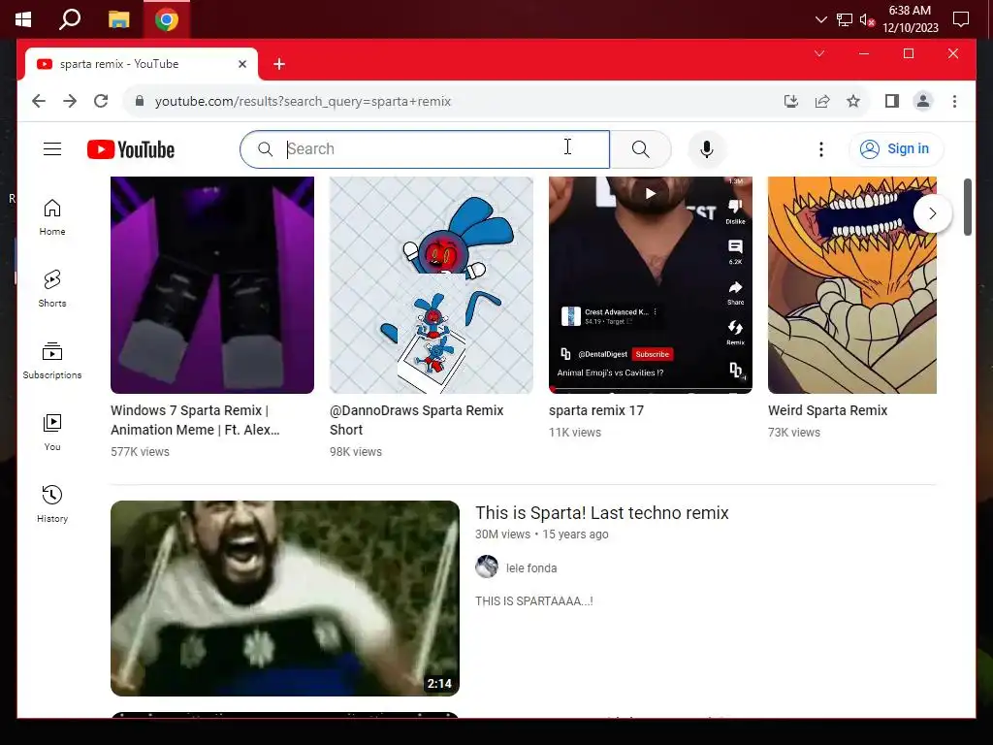The width and height of the screenshot is (993, 745).
Task: Open the network status tray icon
Action: tap(845, 19)
